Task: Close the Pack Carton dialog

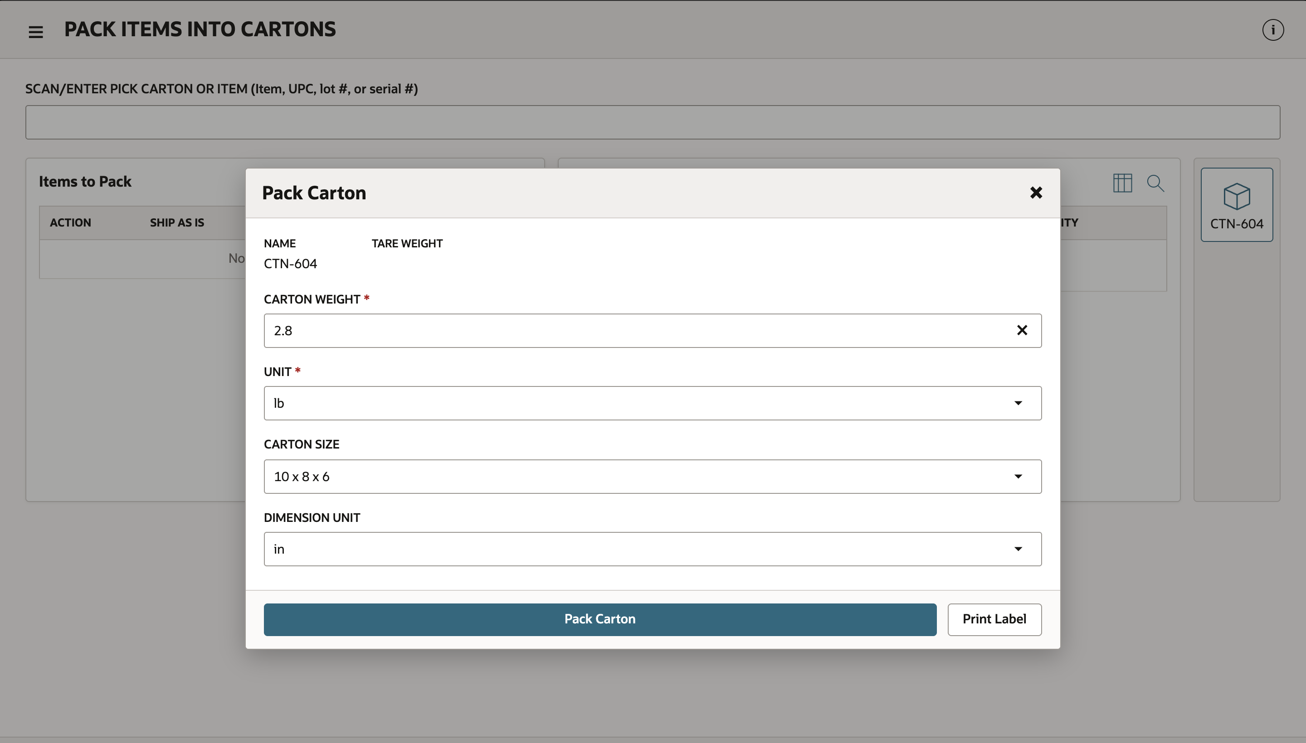Action: pos(1036,193)
